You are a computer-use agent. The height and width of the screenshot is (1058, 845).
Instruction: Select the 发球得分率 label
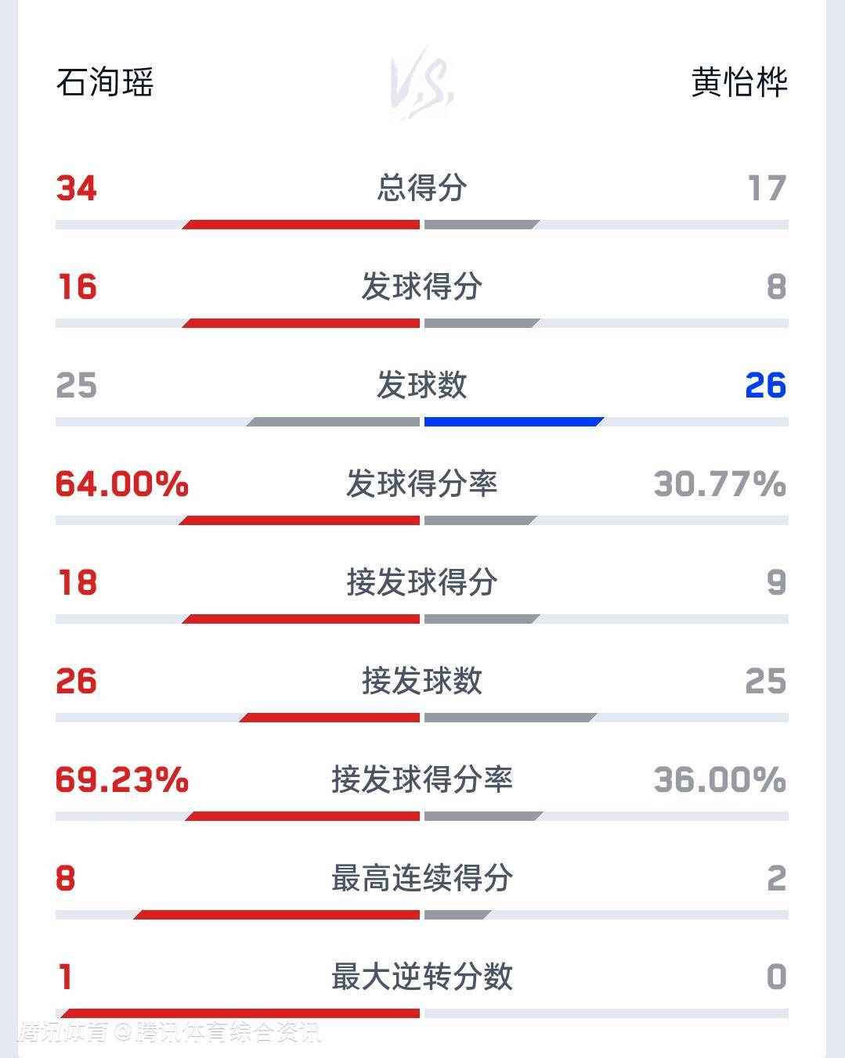click(422, 484)
